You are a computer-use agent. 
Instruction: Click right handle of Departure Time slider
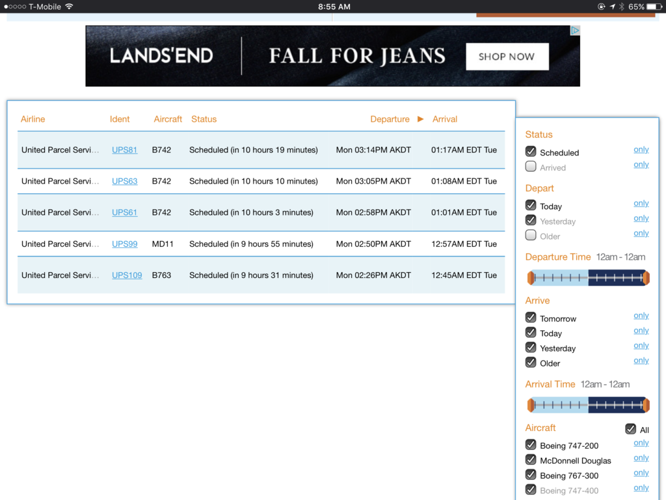(x=646, y=278)
